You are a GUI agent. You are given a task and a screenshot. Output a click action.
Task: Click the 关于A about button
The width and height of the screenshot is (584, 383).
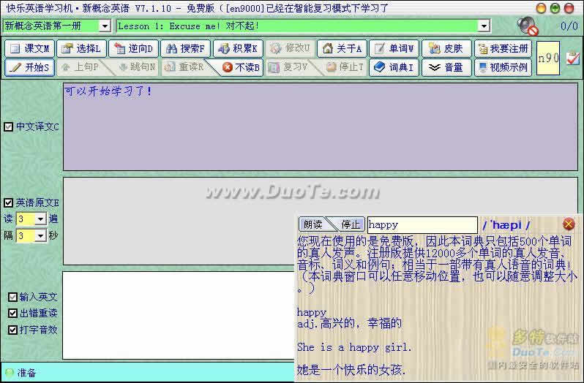point(342,49)
